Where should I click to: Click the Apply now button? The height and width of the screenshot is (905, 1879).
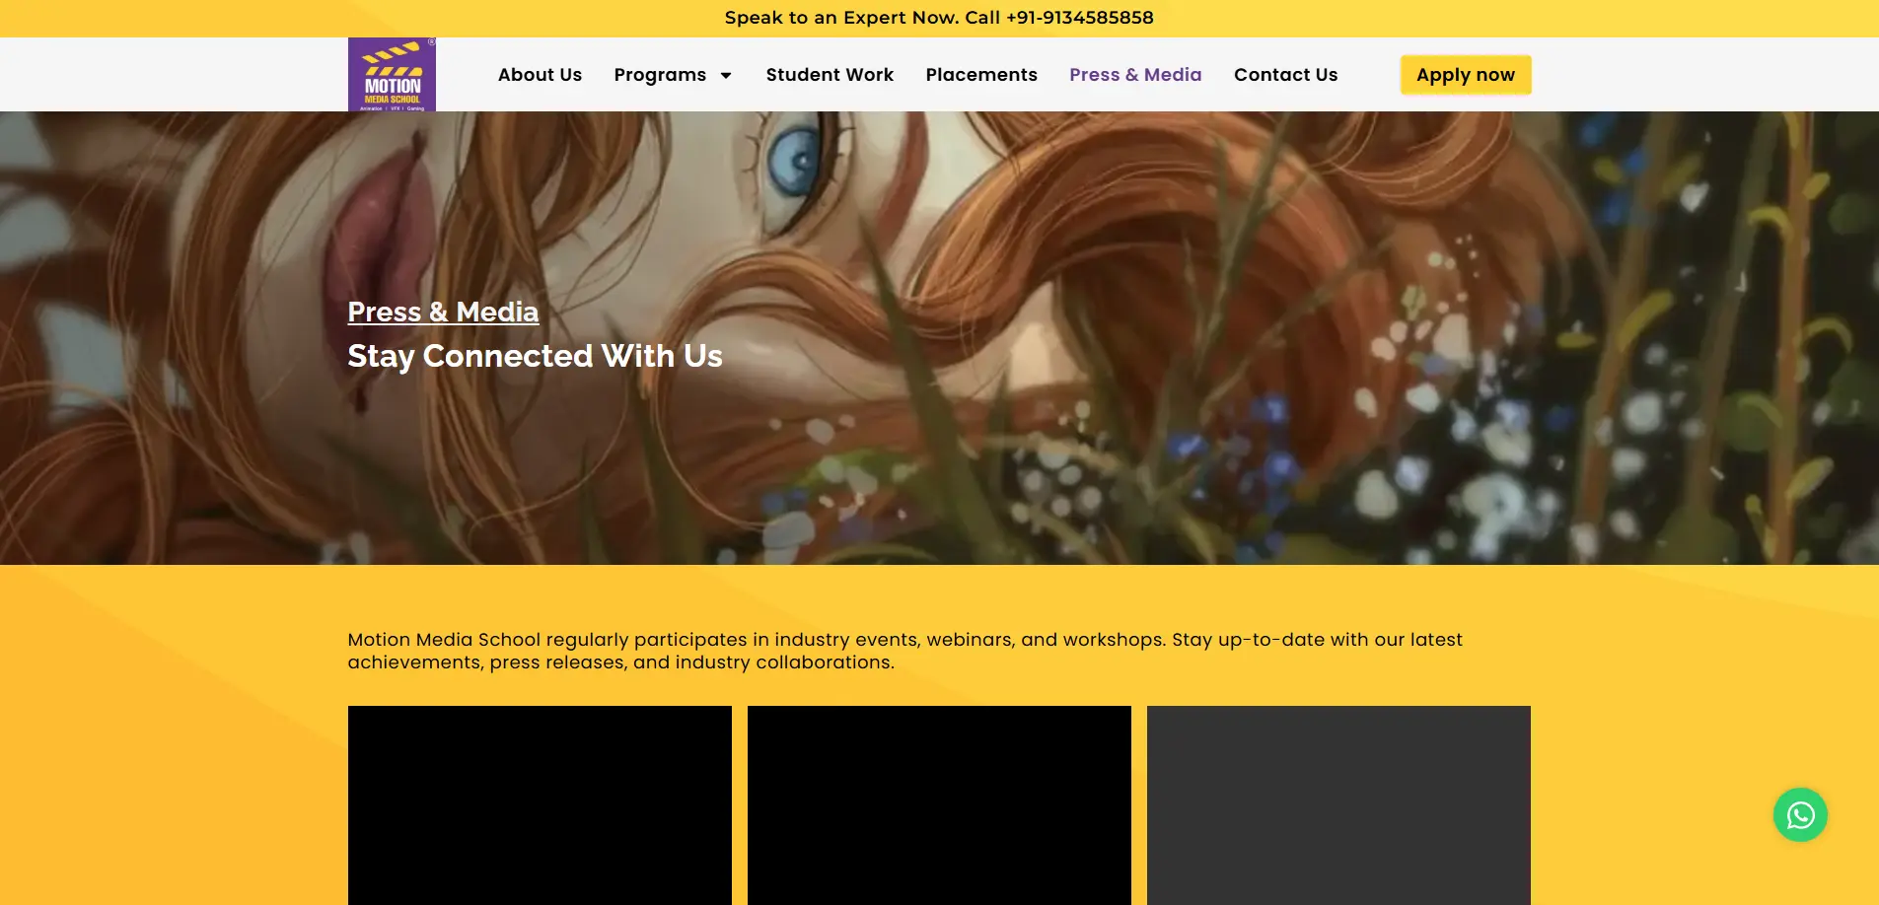(x=1466, y=75)
